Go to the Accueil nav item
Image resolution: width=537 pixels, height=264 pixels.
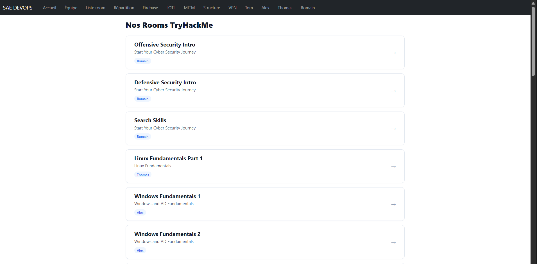pyautogui.click(x=49, y=8)
